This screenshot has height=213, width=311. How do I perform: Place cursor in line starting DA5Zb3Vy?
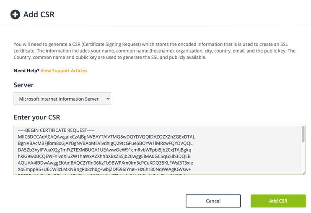click(104, 150)
